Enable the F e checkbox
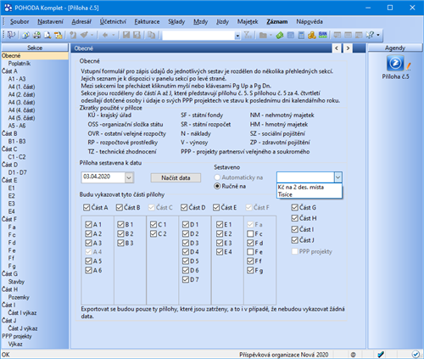The width and height of the screenshot is (424, 359). [x=250, y=252]
